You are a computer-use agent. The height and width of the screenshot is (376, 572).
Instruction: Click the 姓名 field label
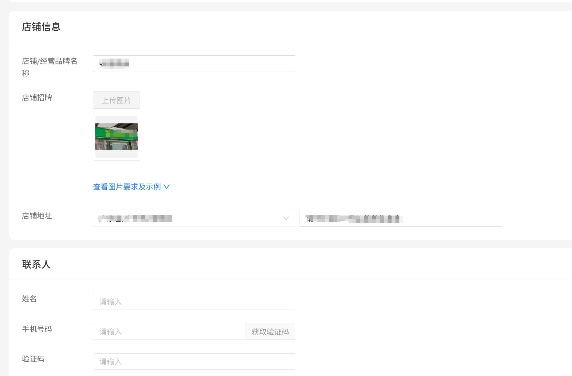29,299
